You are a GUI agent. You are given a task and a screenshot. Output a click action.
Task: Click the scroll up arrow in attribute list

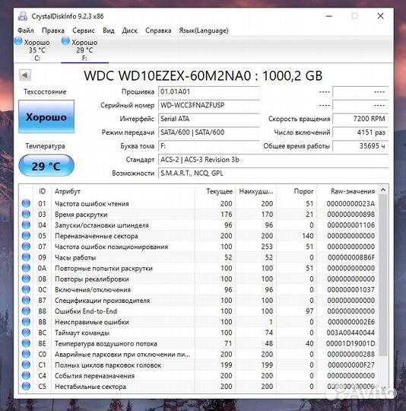click(x=383, y=190)
